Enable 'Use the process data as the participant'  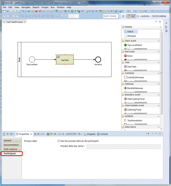pyautogui.click(x=59, y=141)
